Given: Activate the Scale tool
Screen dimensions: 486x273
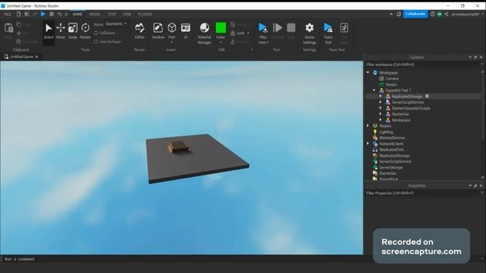Looking at the screenshot, I should pos(73,31).
